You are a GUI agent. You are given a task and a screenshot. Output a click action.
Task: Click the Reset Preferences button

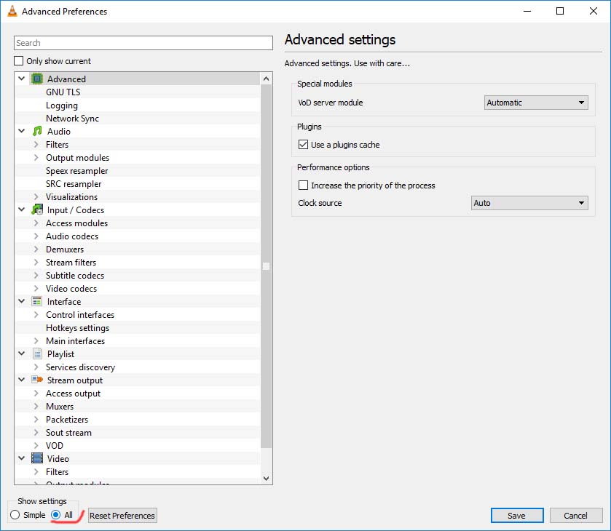click(x=122, y=516)
